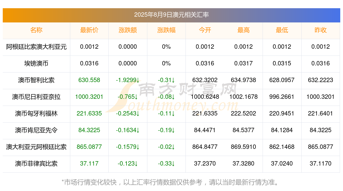Screen dimensions: 343x191
Task: Click the low value 37.0240
Action: [x=282, y=164]
